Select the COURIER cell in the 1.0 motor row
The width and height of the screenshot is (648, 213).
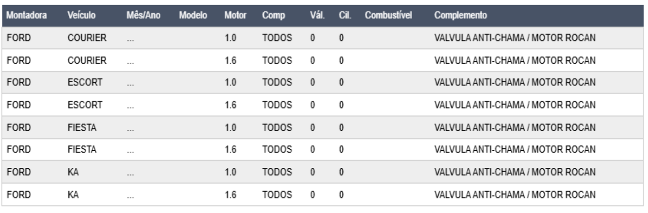click(87, 38)
